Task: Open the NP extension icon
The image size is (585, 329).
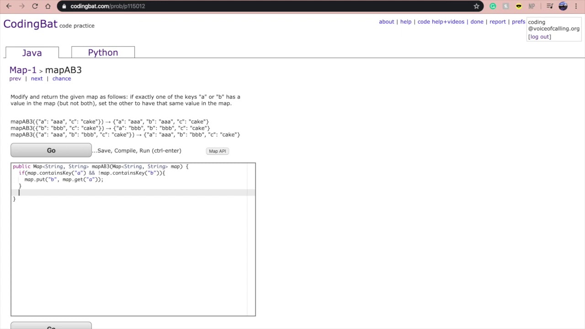Action: tap(532, 6)
